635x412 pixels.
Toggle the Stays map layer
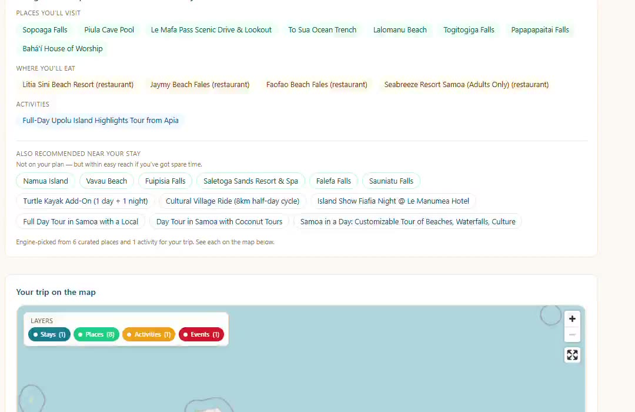tap(49, 334)
